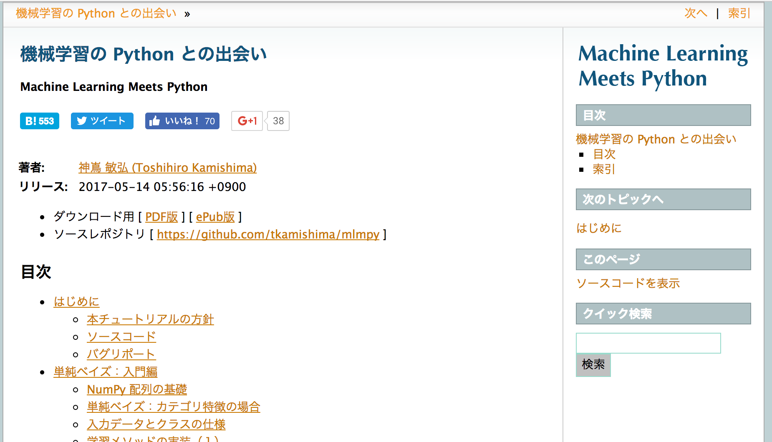Click the main page heading 機械学習の Python との出会い
This screenshot has height=442, width=772.
144,54
